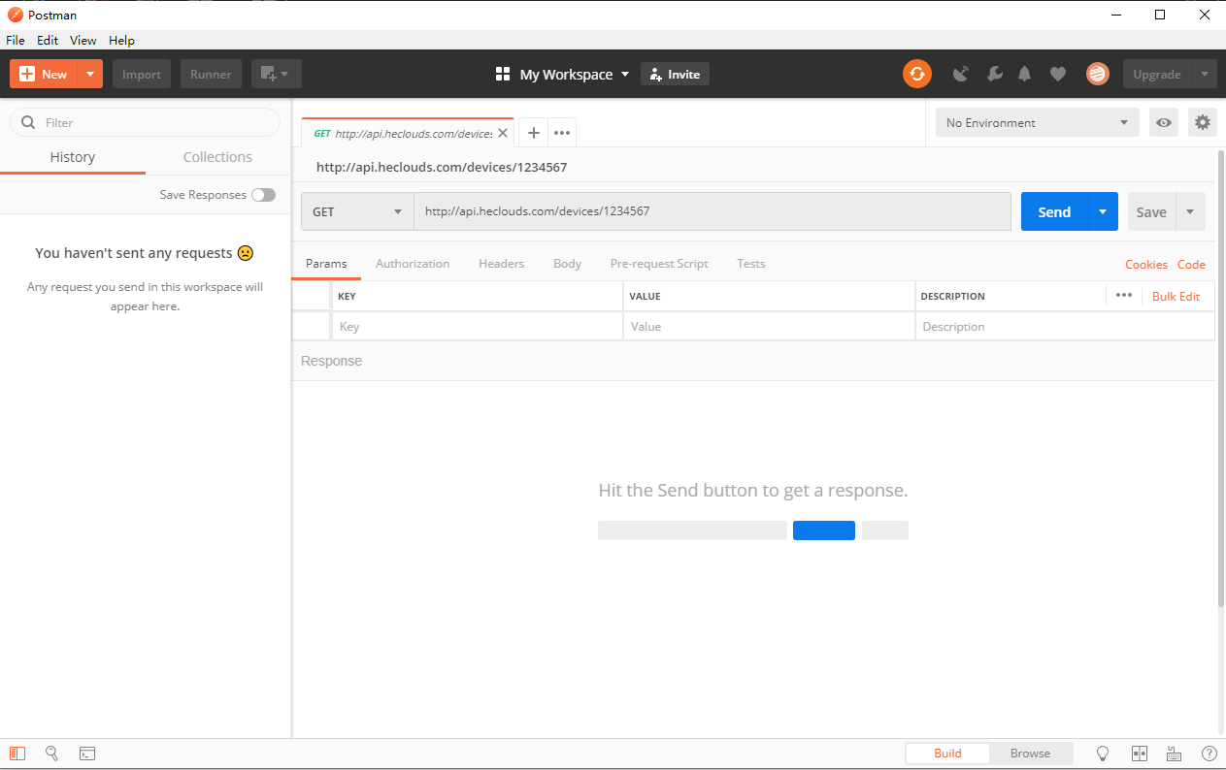Open the wrench settings icon
Viewport: 1226px width, 770px height.
tap(994, 74)
